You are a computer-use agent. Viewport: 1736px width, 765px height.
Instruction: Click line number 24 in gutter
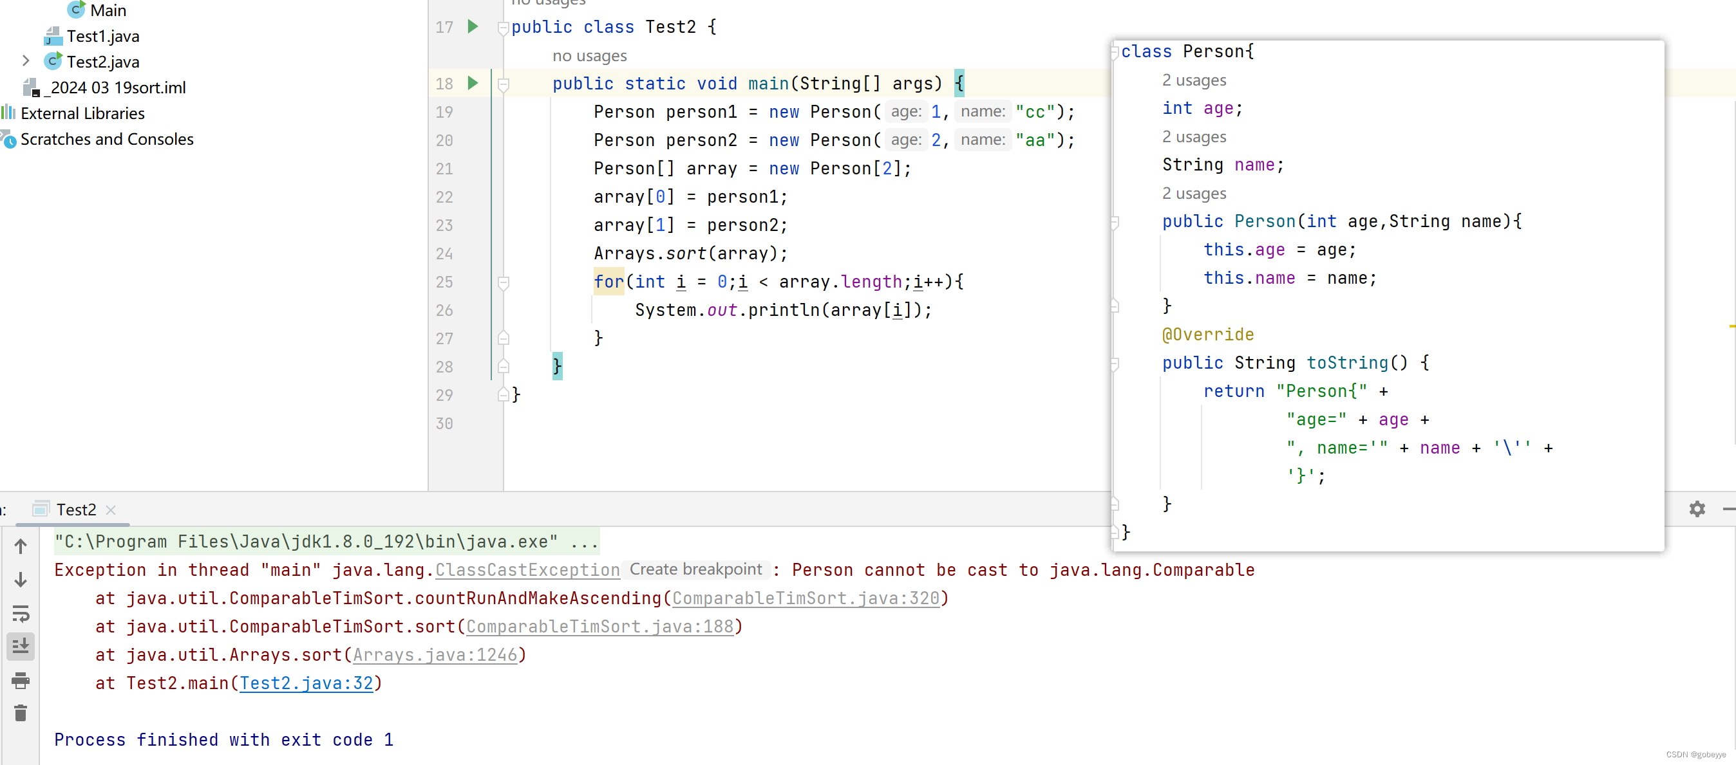pyautogui.click(x=444, y=253)
